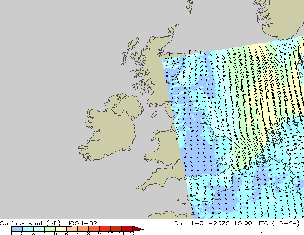
Task: Click the 'ICON-D2' model label
Action: coord(83,223)
